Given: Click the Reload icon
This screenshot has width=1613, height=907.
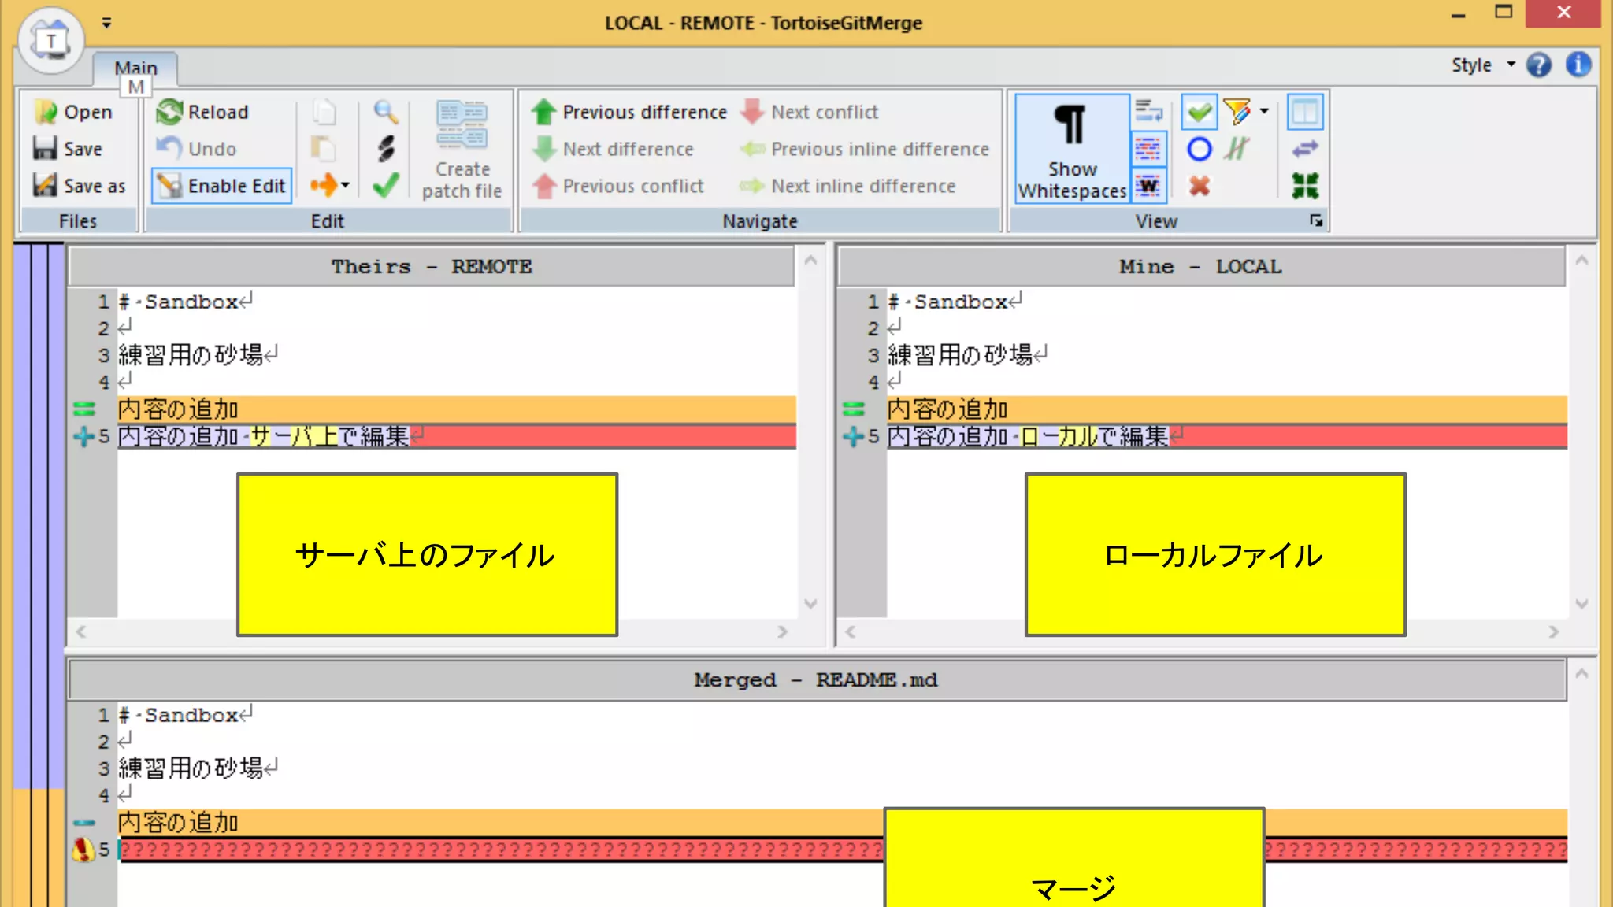Looking at the screenshot, I should click(x=169, y=112).
